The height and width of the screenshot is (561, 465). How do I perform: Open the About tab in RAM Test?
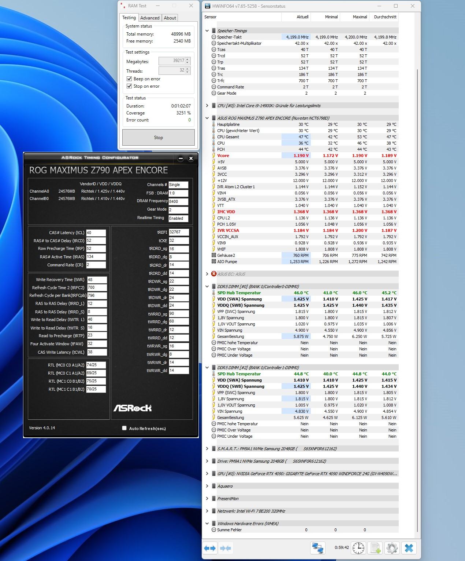(170, 18)
